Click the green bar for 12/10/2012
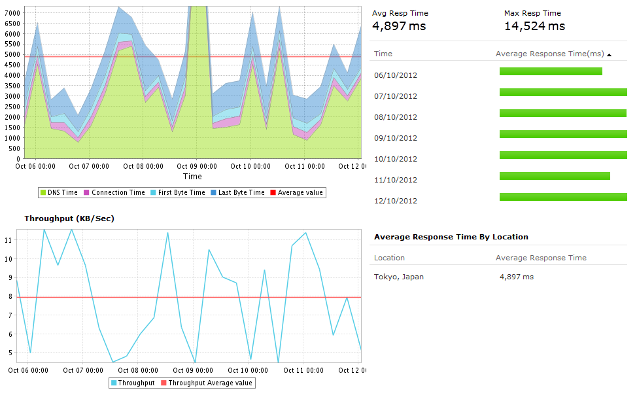Image resolution: width=637 pixels, height=401 pixels. [x=564, y=197]
